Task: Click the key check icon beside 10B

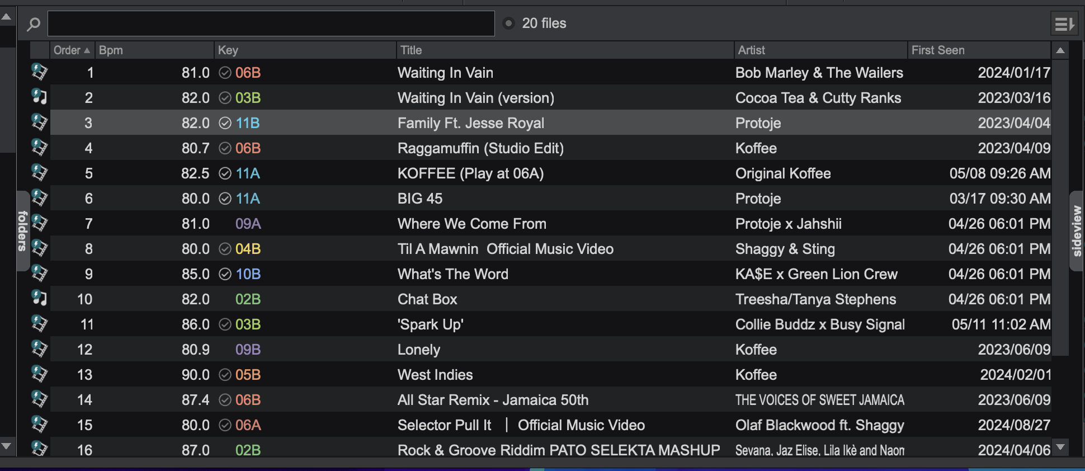Action: click(x=225, y=274)
